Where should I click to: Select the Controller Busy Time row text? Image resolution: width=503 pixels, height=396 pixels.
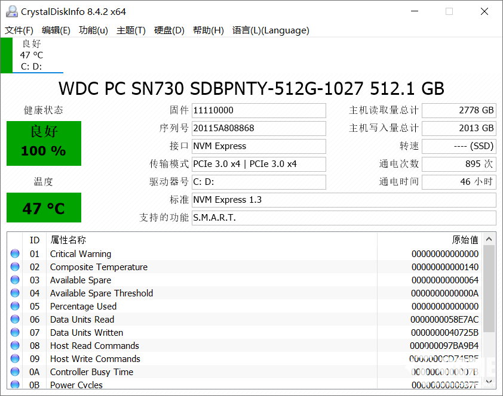coord(92,372)
